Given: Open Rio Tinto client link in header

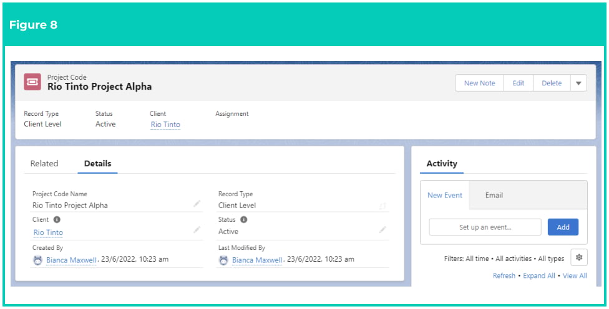Looking at the screenshot, I should point(165,125).
